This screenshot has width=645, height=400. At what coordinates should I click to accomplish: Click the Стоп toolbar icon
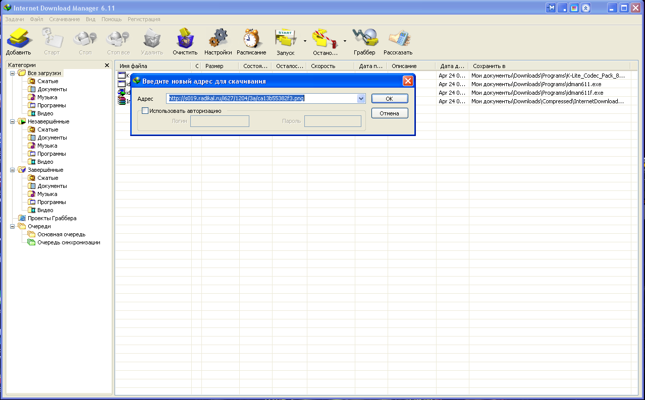click(x=85, y=38)
